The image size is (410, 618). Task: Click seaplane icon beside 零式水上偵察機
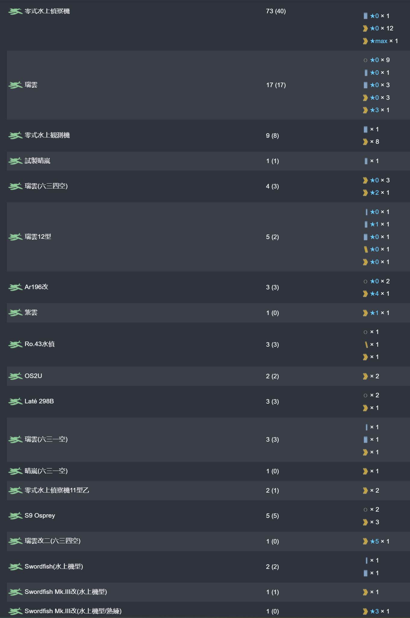tap(15, 11)
